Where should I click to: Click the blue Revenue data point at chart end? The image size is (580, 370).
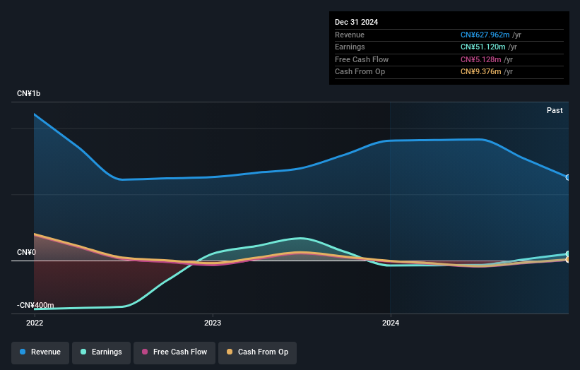[567, 177]
